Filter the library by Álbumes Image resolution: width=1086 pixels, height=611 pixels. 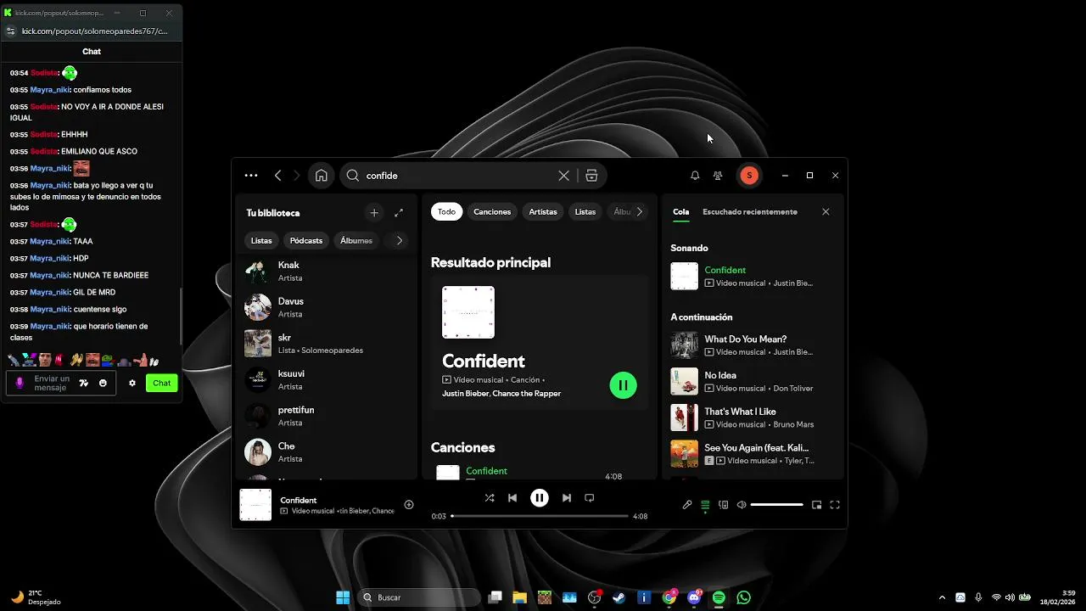coord(356,241)
